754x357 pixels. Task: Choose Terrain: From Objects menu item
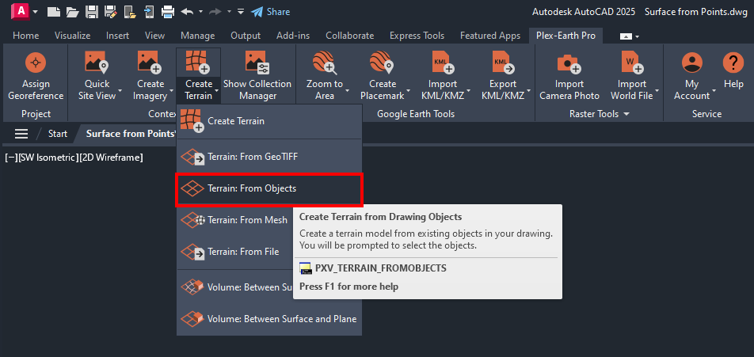click(x=269, y=189)
